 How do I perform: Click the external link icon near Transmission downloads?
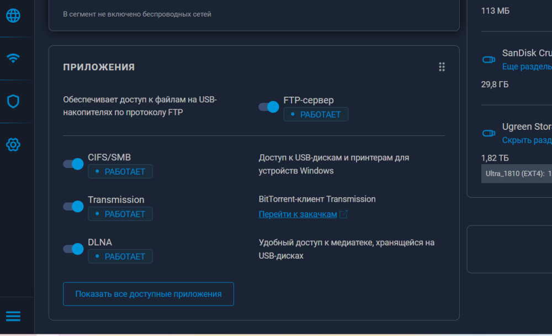[x=343, y=214]
